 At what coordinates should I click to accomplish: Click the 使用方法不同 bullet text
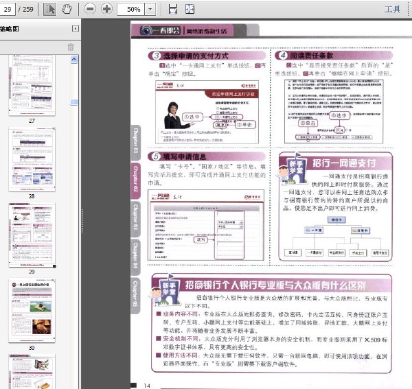(180, 355)
